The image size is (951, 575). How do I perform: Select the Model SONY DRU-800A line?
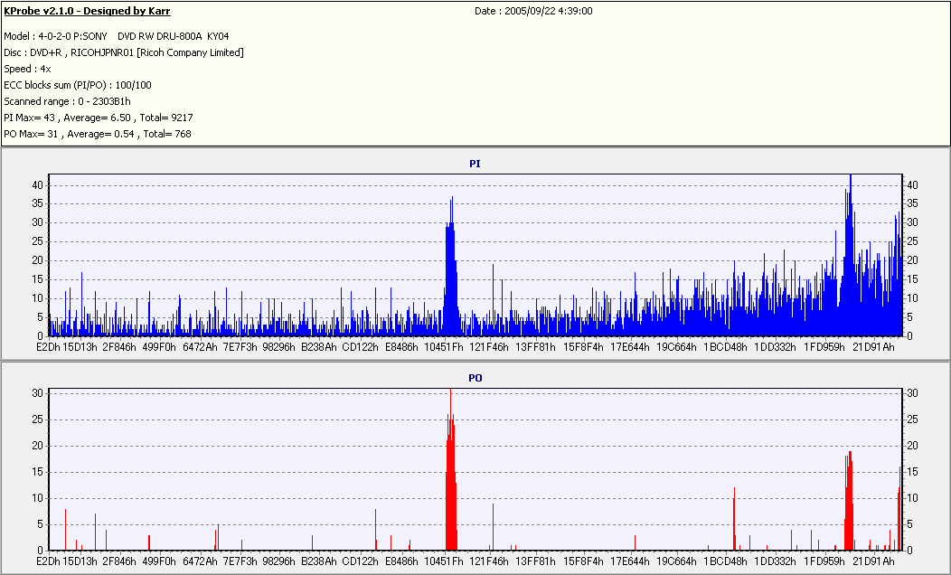point(117,36)
